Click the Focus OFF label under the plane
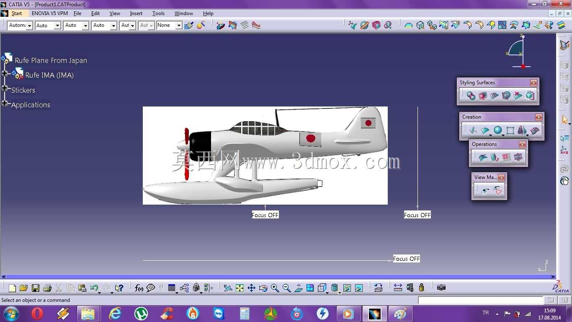Image resolution: width=572 pixels, height=322 pixels. (x=265, y=215)
